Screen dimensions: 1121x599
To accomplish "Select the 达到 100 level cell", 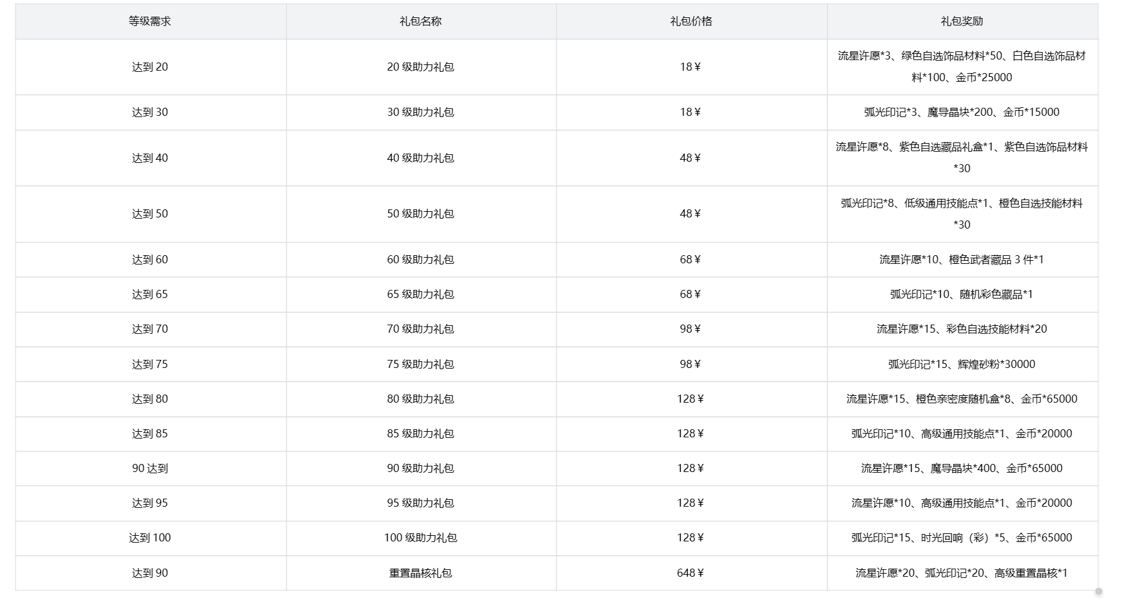I will click(150, 538).
